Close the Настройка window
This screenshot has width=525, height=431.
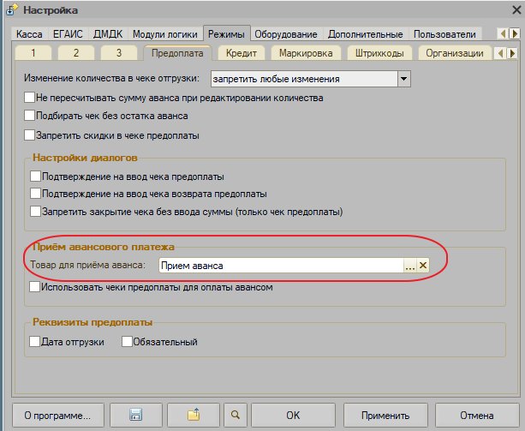(516, 9)
